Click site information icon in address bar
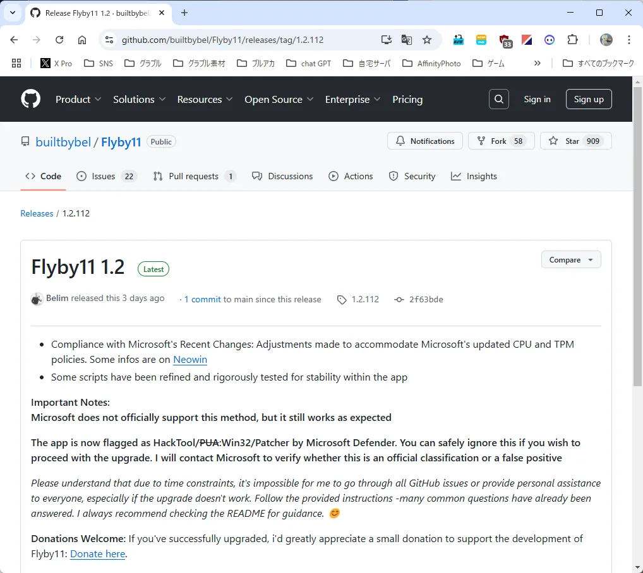Viewport: 643px width, 573px height. [109, 40]
